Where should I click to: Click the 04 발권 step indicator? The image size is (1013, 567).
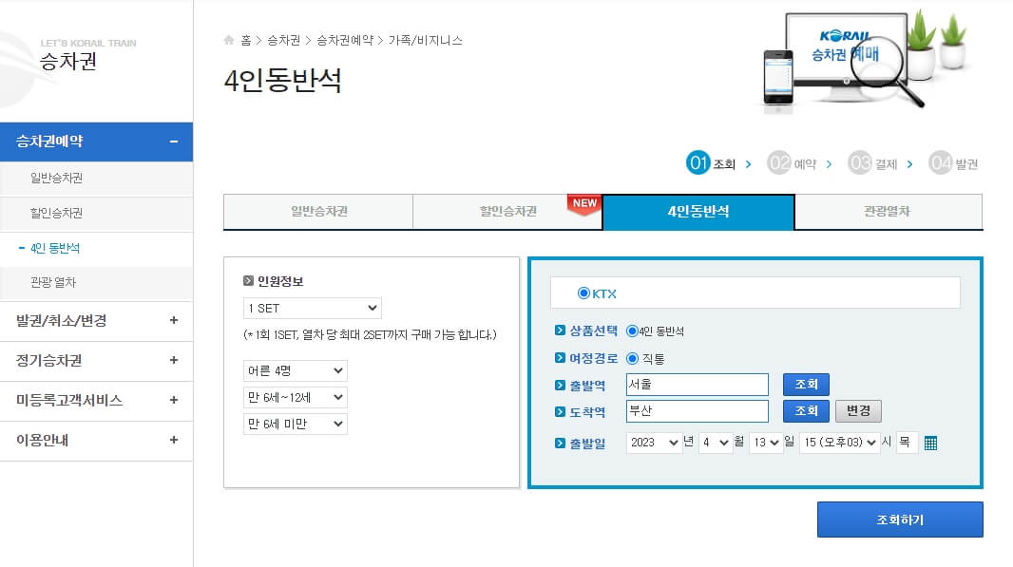coord(951,162)
